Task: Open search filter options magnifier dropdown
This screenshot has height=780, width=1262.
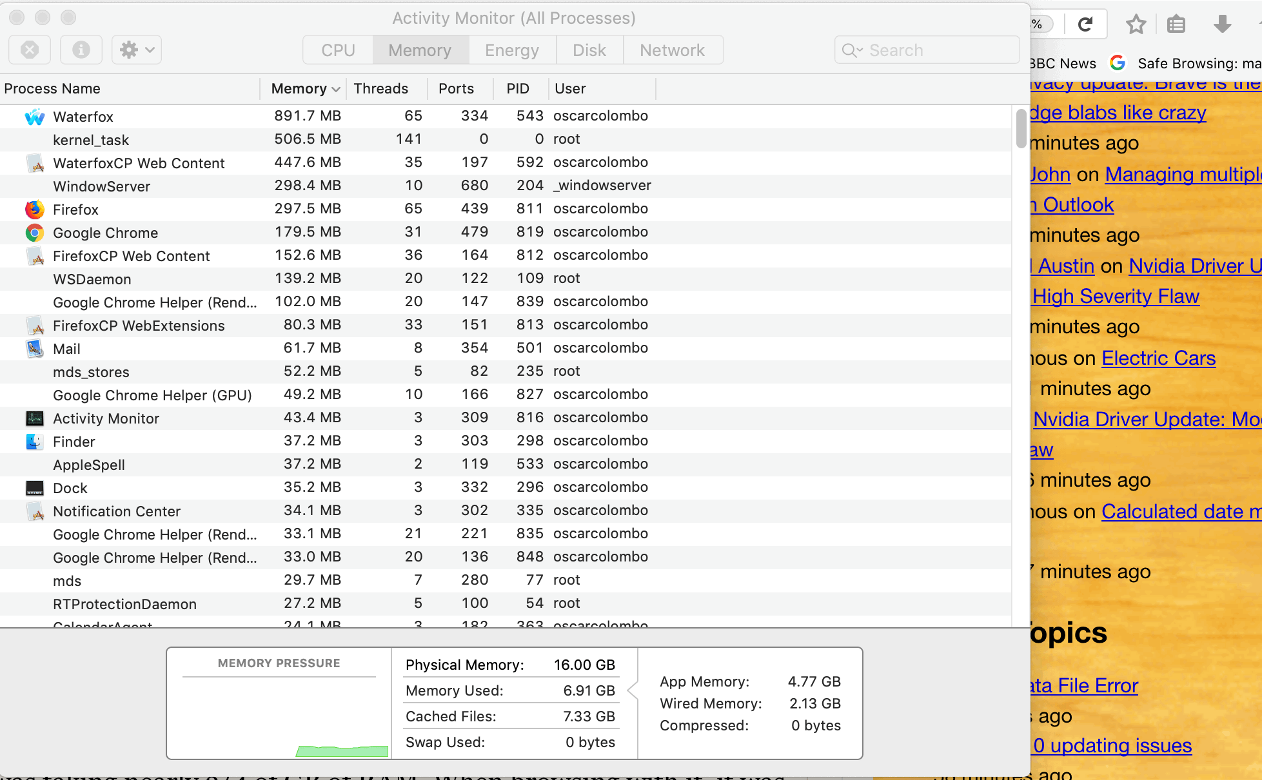Action: tap(852, 50)
